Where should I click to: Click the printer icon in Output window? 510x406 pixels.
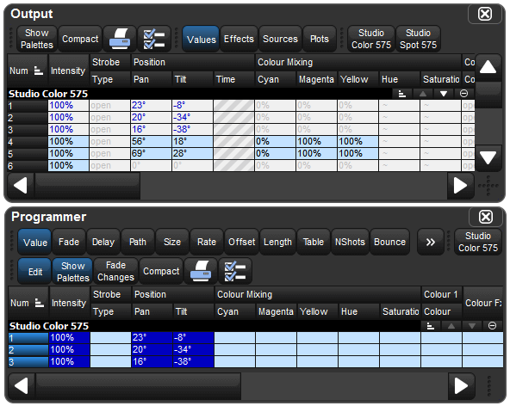tap(120, 39)
